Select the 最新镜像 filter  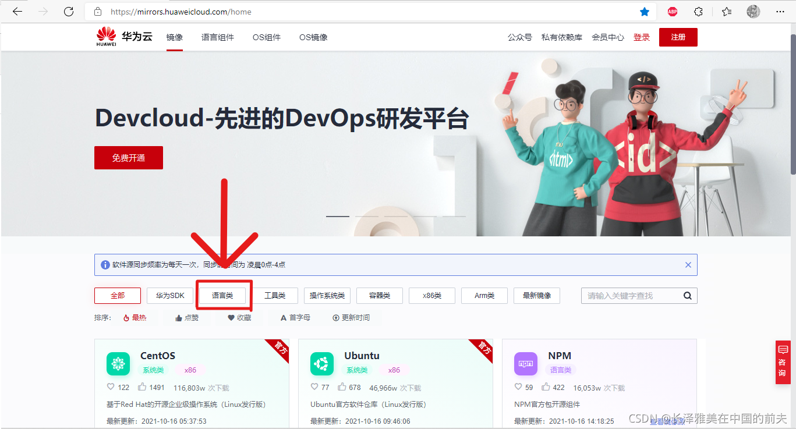coord(537,296)
